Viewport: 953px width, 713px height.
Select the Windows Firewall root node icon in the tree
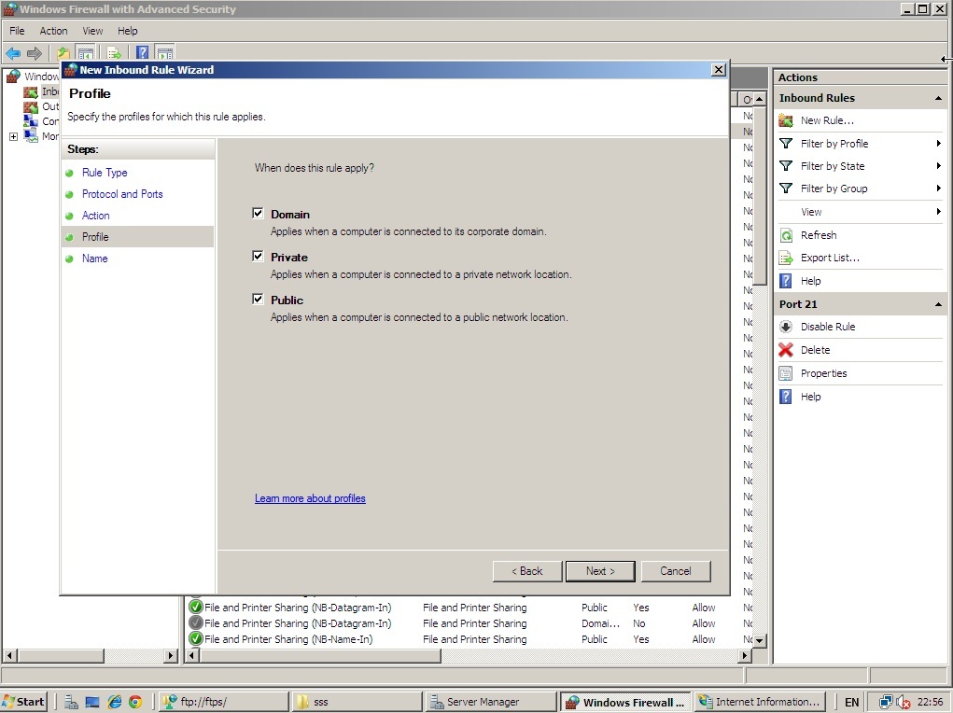point(13,77)
